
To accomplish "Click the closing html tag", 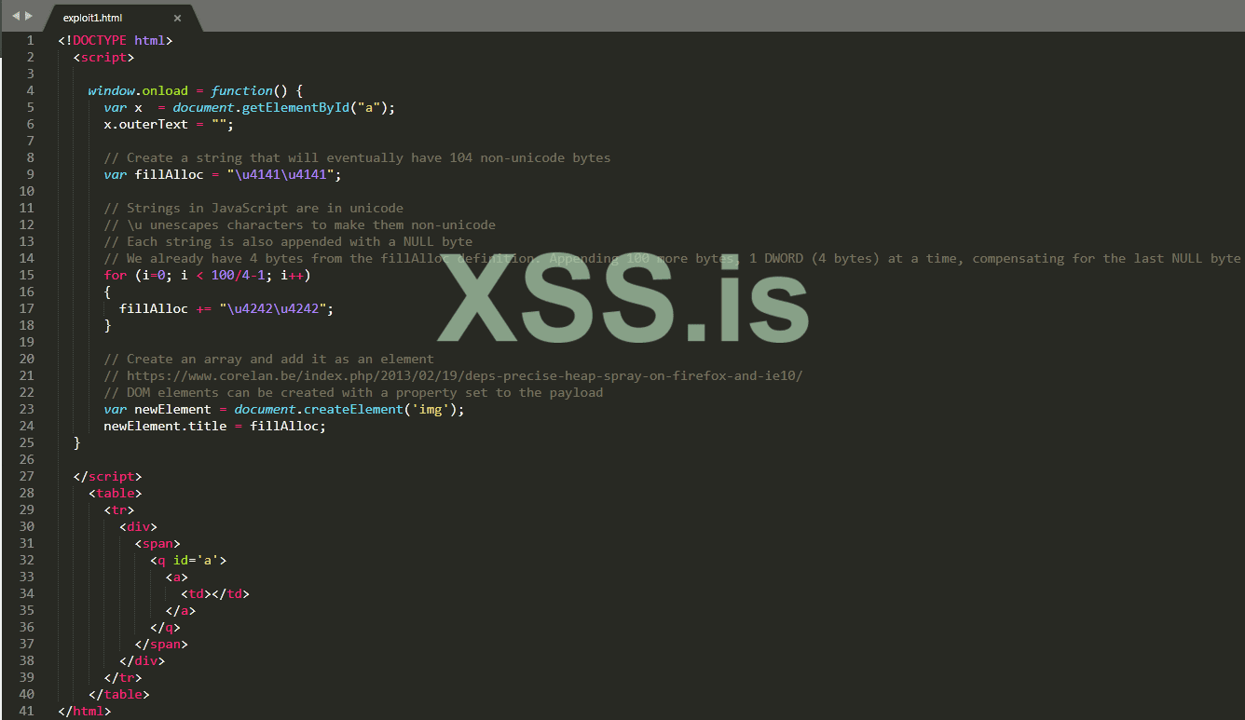I will point(84,711).
